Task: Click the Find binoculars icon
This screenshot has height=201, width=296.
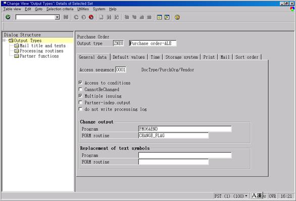Action: pos(109,17)
